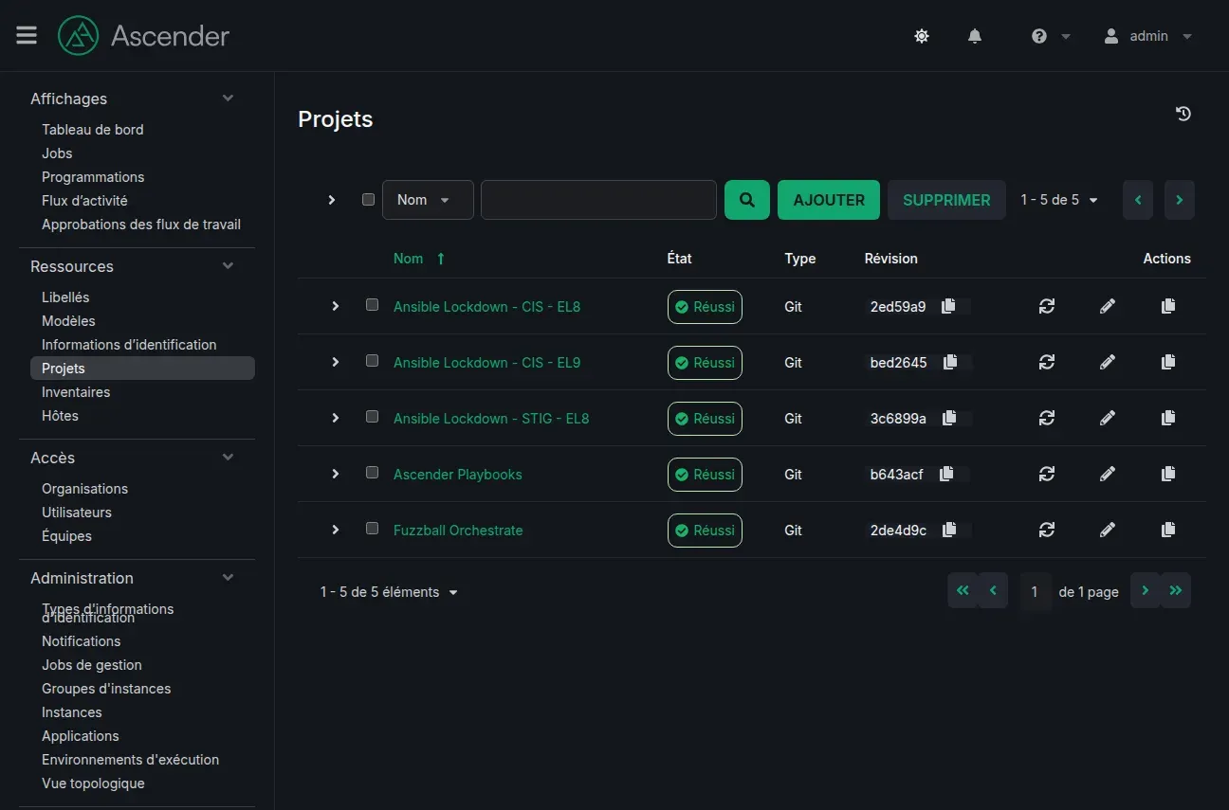
Task: Open notifications bell
Action: tap(975, 36)
